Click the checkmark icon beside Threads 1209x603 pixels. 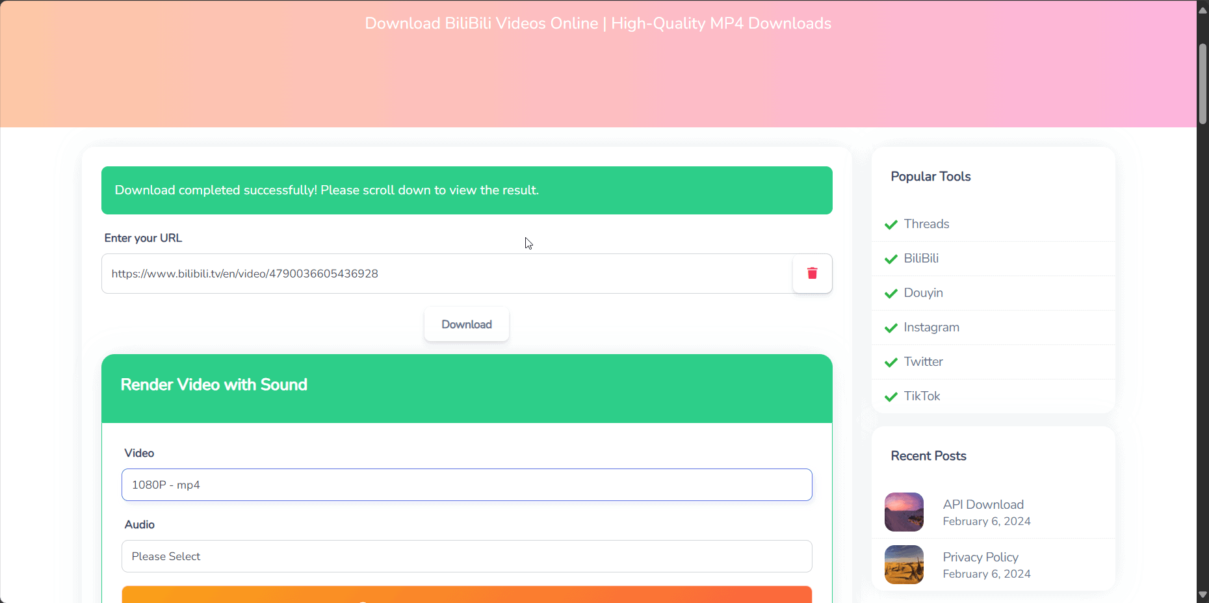click(x=890, y=225)
